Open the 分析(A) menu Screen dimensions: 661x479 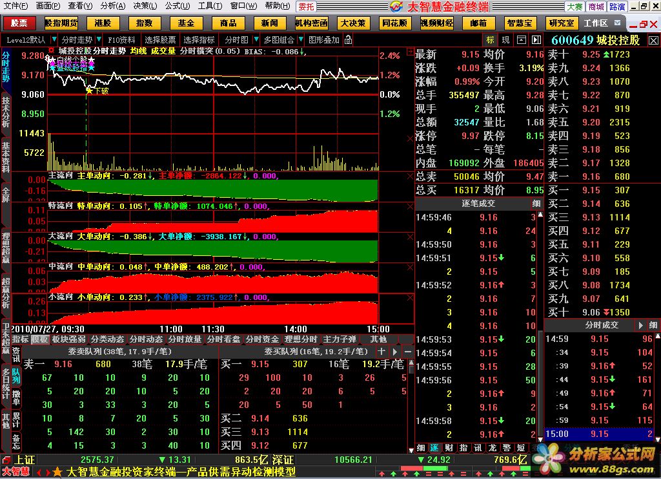tap(112, 6)
